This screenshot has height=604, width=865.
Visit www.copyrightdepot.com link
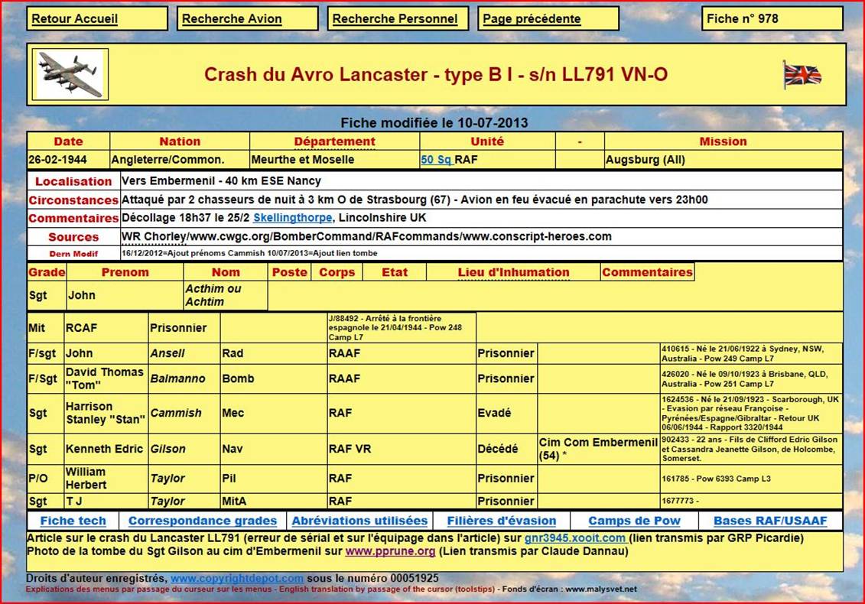237,579
